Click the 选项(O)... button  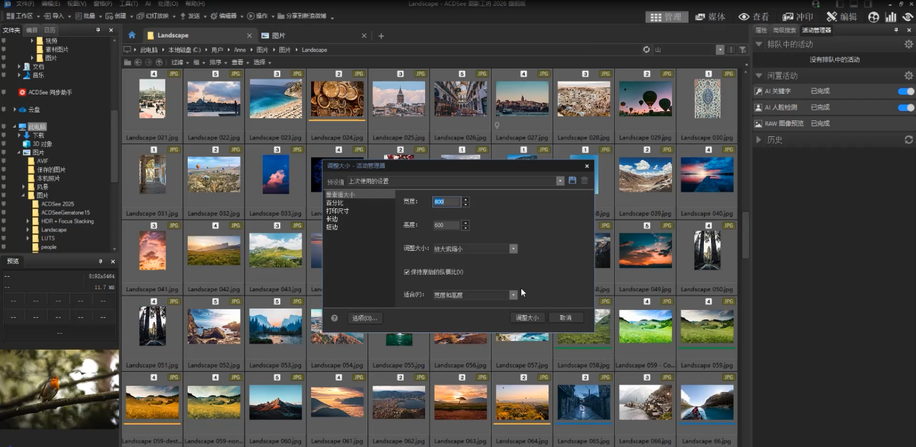tap(364, 318)
